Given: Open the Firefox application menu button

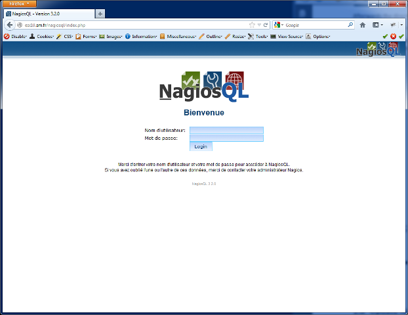Looking at the screenshot, I should coord(20,4).
